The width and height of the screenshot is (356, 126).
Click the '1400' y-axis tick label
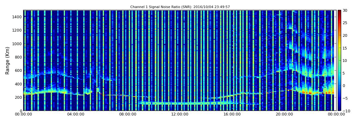pos(17,17)
